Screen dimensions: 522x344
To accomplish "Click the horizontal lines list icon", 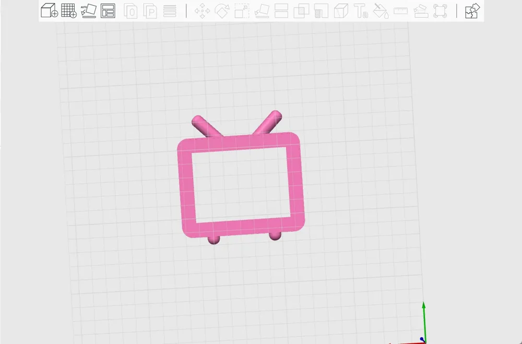I will 170,11.
